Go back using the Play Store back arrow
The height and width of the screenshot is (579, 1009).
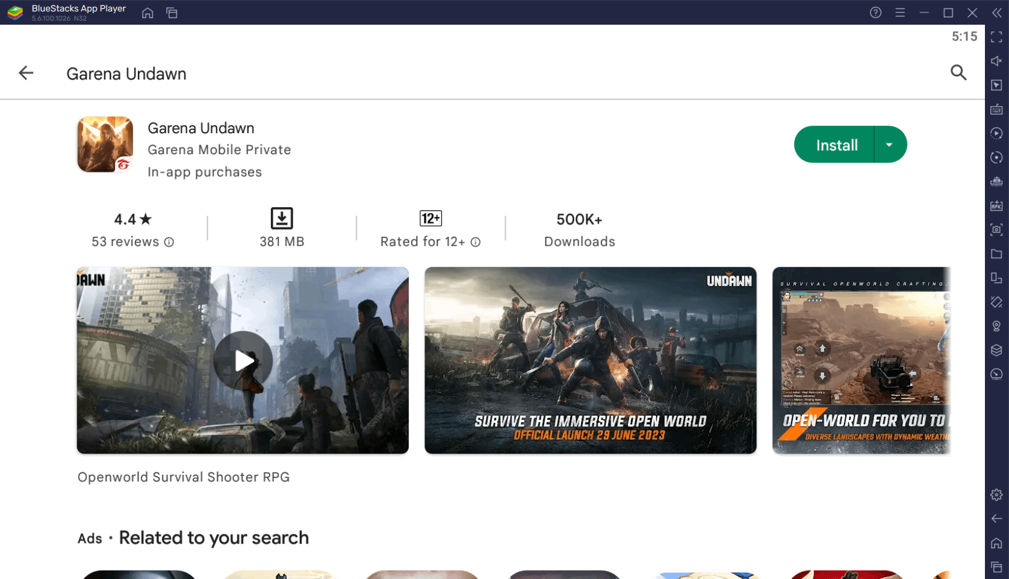pyautogui.click(x=26, y=73)
